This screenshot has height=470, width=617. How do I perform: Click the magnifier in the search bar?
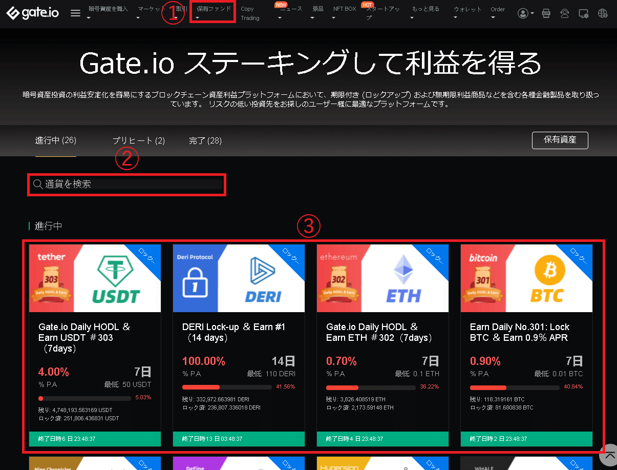point(38,184)
